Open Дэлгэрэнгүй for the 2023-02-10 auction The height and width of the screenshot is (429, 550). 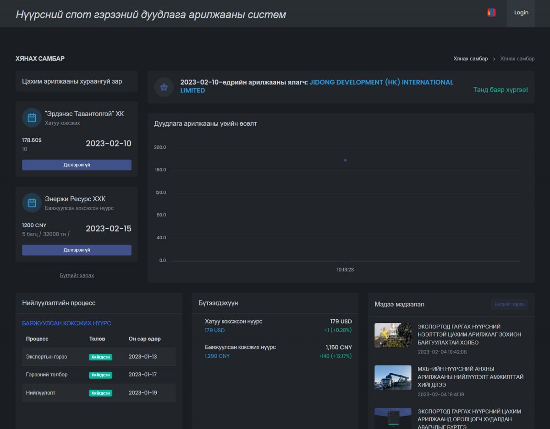point(77,165)
